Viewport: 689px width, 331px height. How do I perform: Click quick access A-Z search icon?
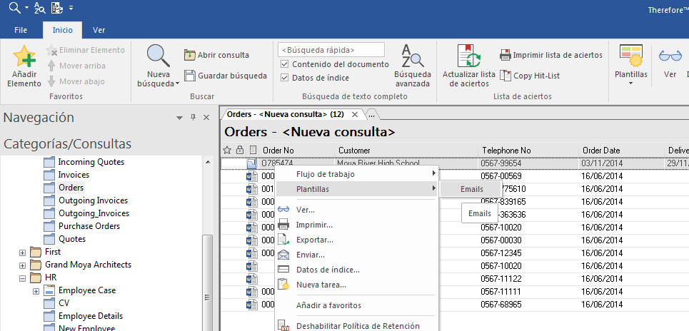pos(39,7)
